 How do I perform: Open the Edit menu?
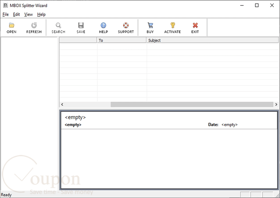point(16,14)
